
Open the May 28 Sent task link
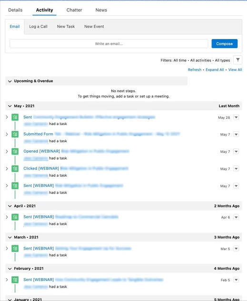click(x=89, y=117)
